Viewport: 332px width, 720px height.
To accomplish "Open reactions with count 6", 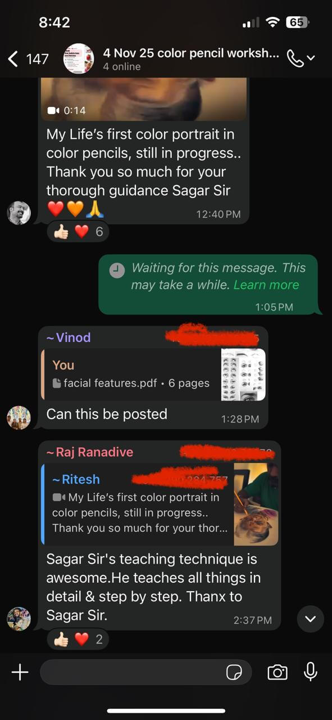I will tap(78, 231).
